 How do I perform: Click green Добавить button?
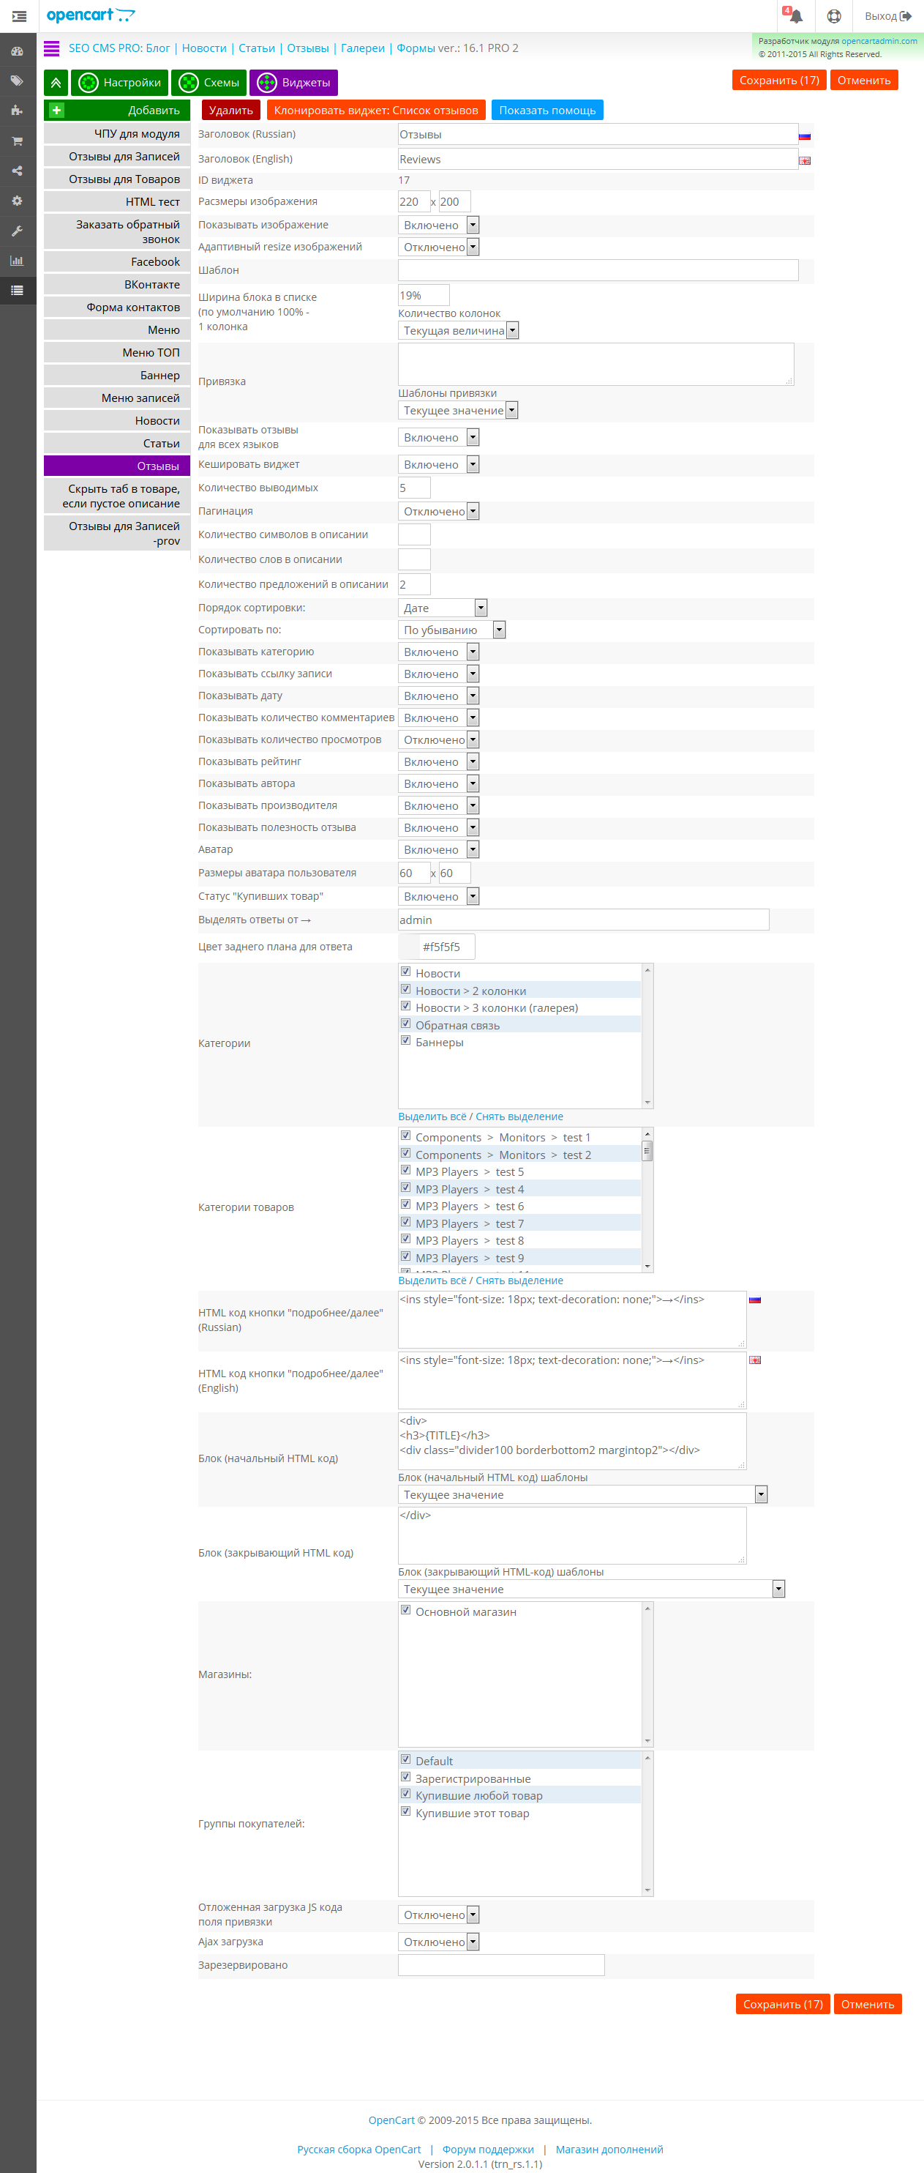tap(117, 111)
